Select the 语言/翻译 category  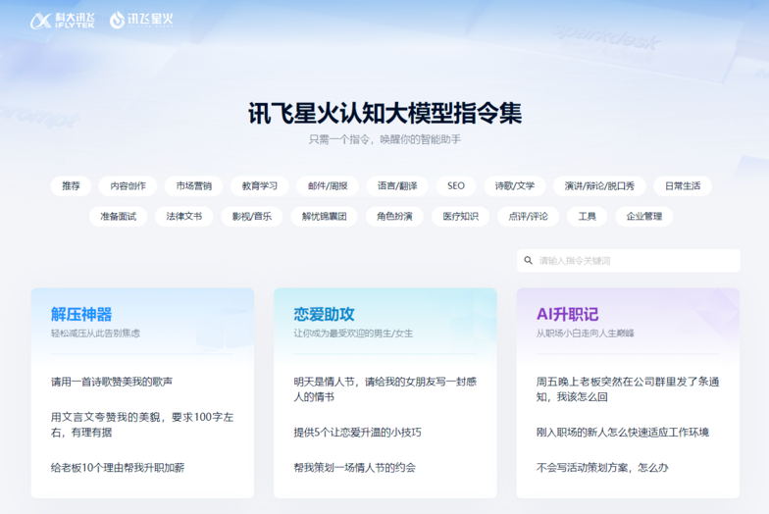tap(397, 186)
